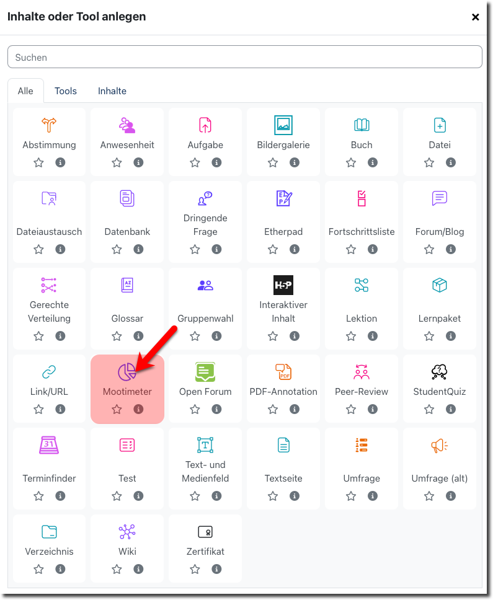Choose the Terminfinder calendar icon

click(49, 445)
